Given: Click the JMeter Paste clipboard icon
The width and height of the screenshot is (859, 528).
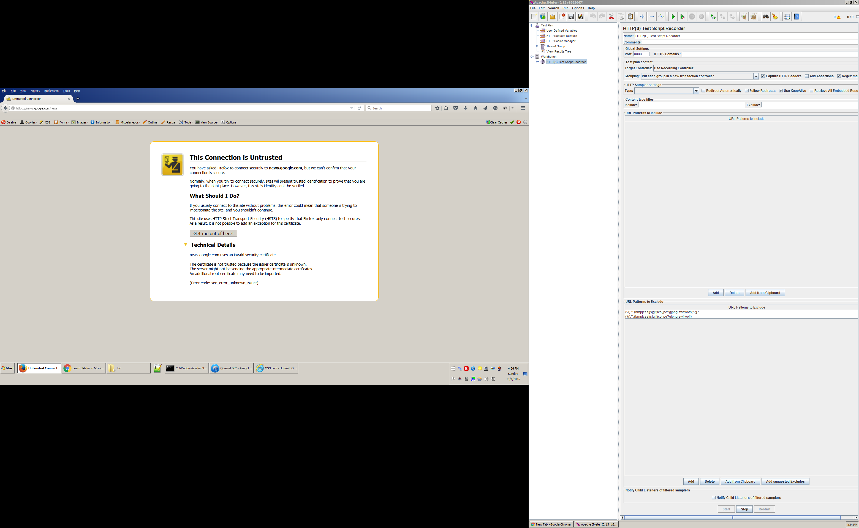Looking at the screenshot, I should pyautogui.click(x=630, y=16).
